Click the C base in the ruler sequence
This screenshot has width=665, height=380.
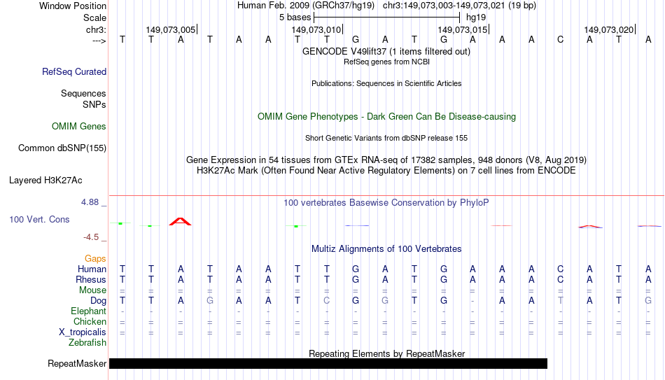pyautogui.click(x=560, y=40)
